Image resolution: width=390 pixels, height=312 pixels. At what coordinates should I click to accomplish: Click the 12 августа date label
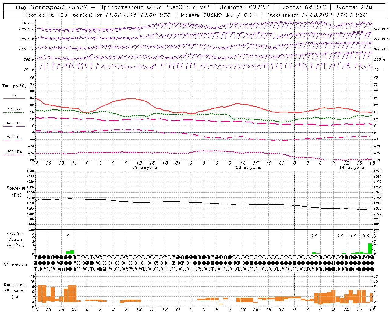[144, 168]
